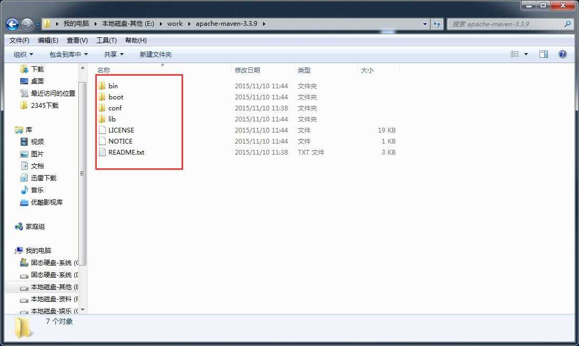Screen dimensions: 579x346
Task: Select the LICENSE file icon
Action: tap(102, 130)
